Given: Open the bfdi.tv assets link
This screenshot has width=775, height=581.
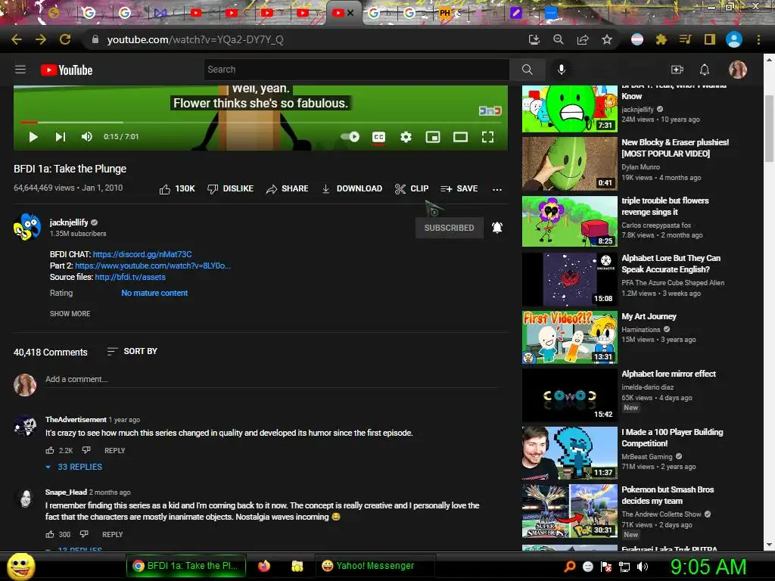Looking at the screenshot, I should (130, 277).
